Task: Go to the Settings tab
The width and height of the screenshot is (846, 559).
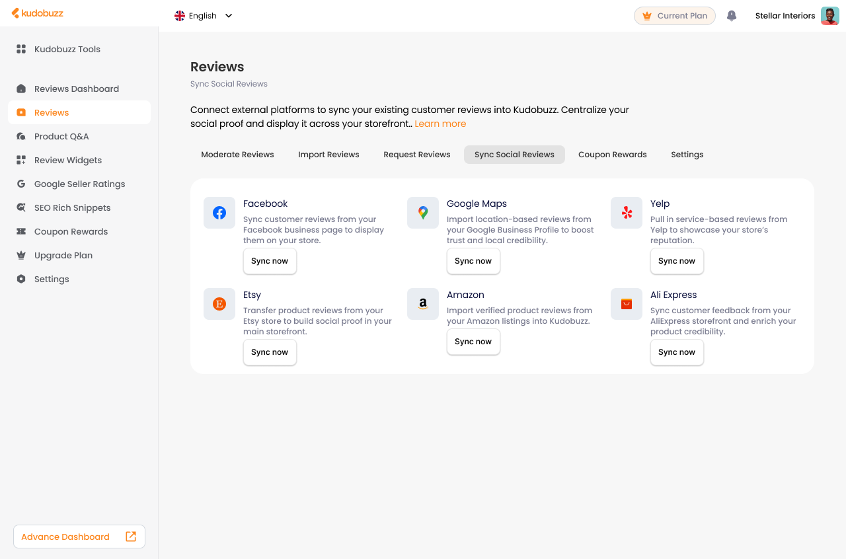Action: pos(687,155)
